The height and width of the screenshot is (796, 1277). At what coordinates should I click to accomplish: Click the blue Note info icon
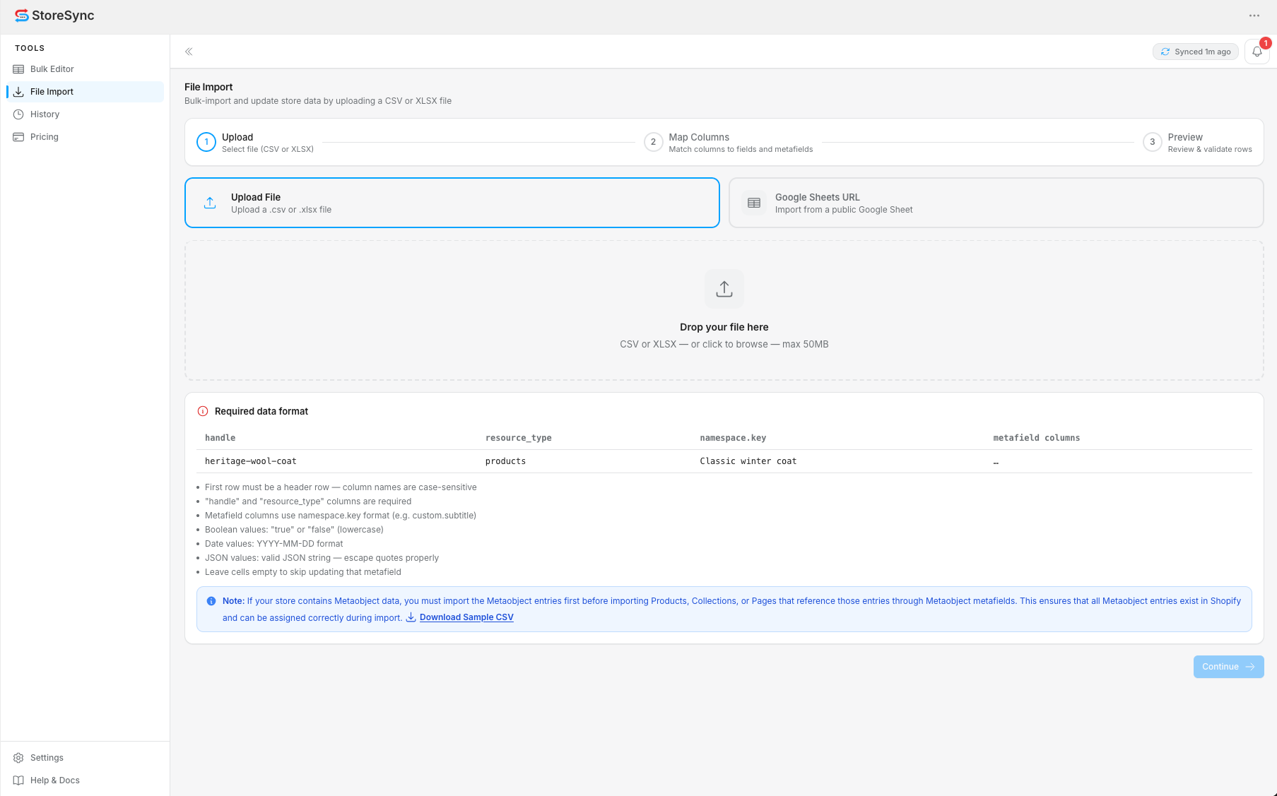pyautogui.click(x=211, y=601)
